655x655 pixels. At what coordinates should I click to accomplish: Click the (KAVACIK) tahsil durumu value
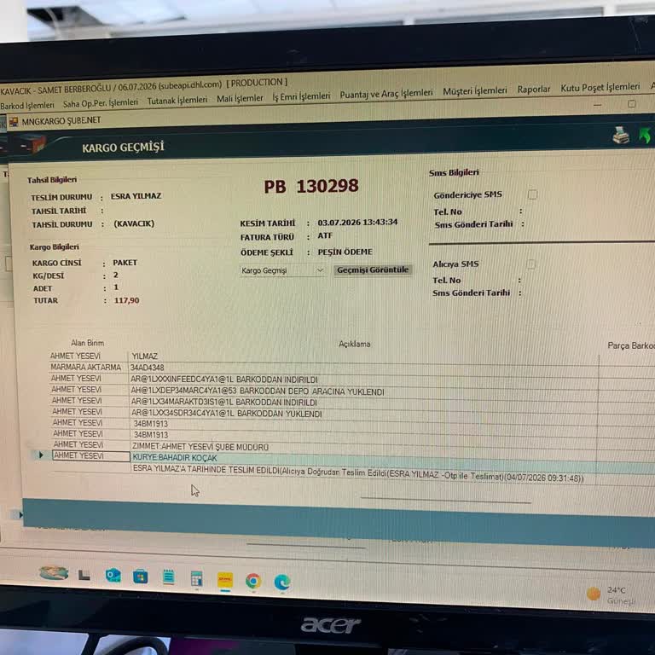coord(134,223)
